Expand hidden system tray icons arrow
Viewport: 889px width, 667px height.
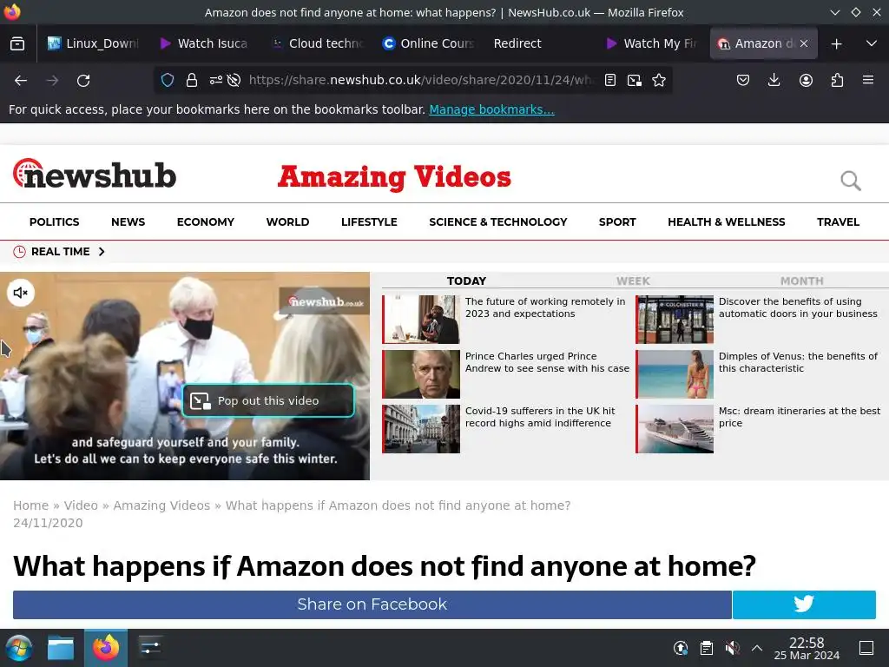click(x=757, y=648)
